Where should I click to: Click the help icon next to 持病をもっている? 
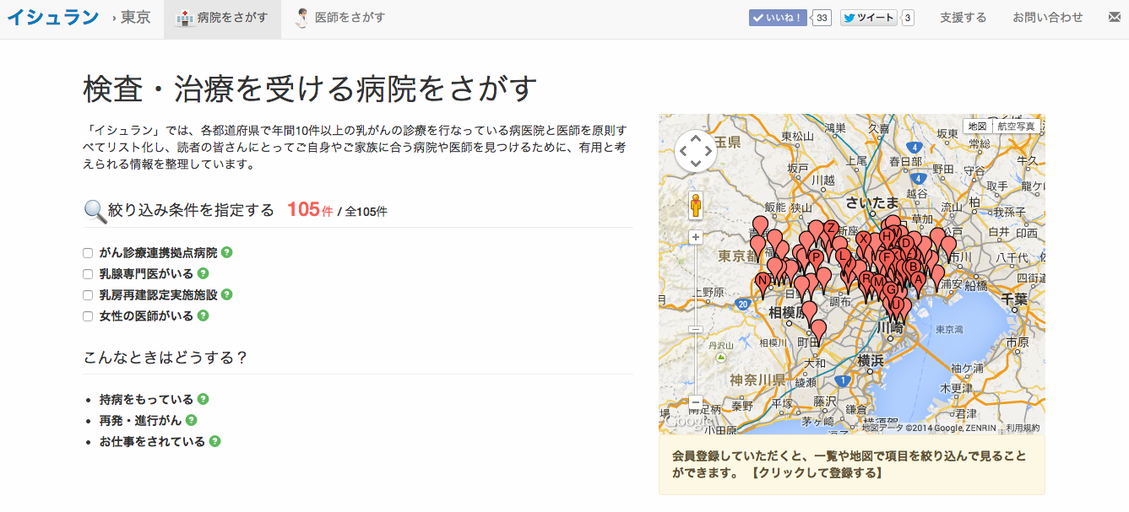pyautogui.click(x=203, y=399)
